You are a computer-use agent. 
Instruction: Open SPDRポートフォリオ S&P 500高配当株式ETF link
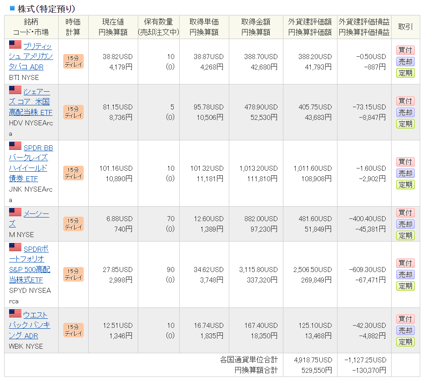30,264
